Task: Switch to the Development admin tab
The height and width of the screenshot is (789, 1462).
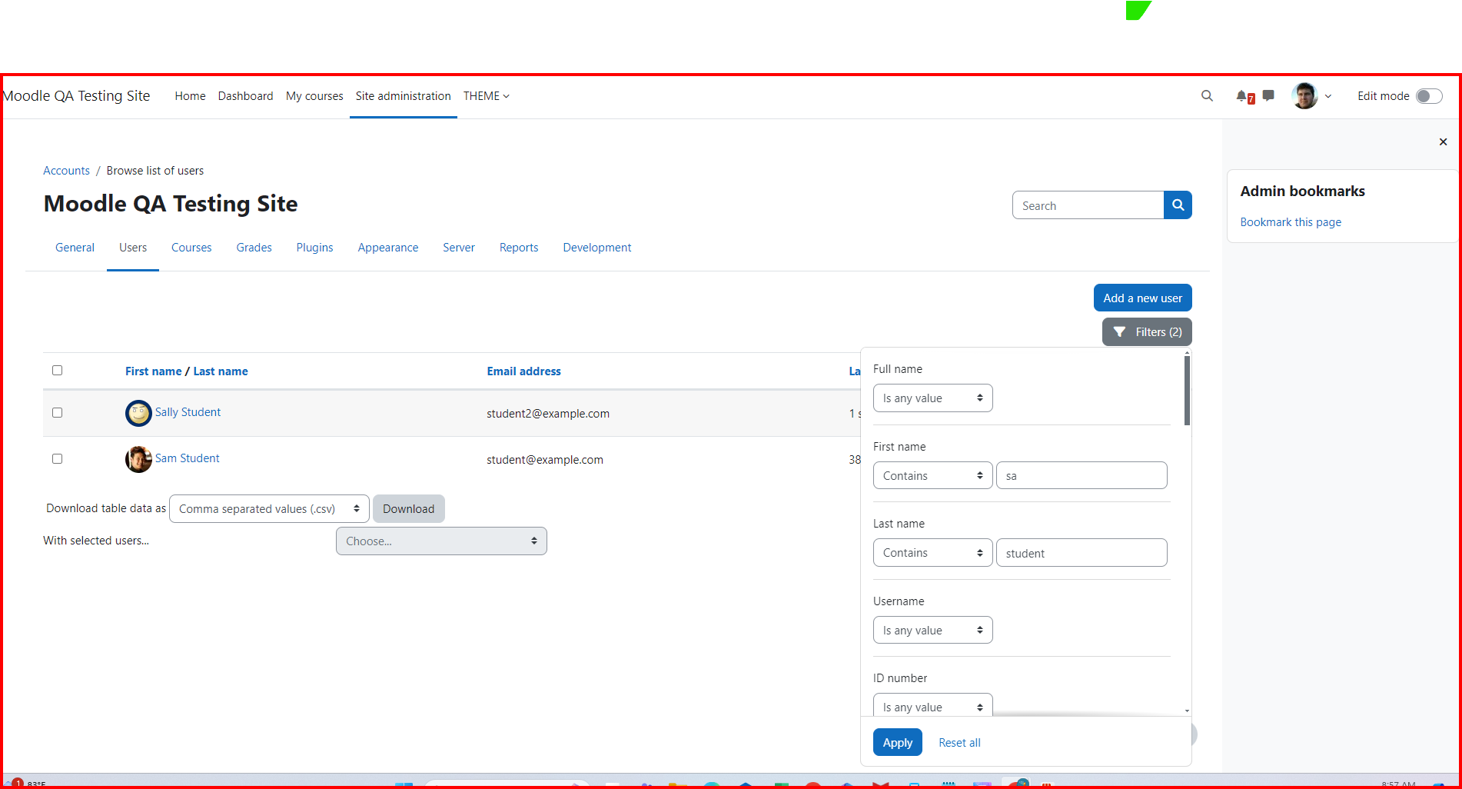Action: pyautogui.click(x=597, y=248)
